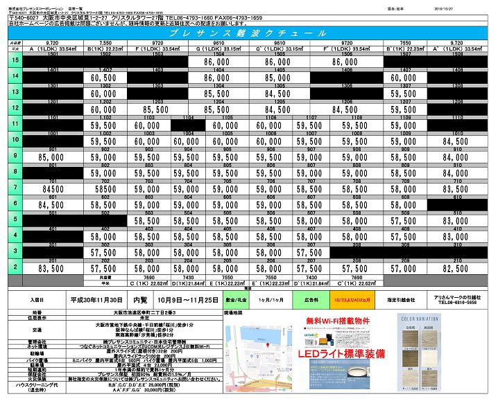Click the B(1K) 22.23㎡ column header

[105, 49]
